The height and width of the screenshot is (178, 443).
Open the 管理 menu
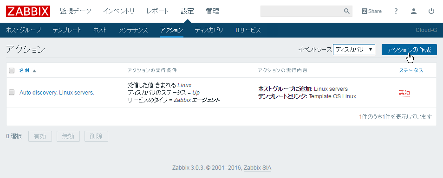tap(213, 11)
